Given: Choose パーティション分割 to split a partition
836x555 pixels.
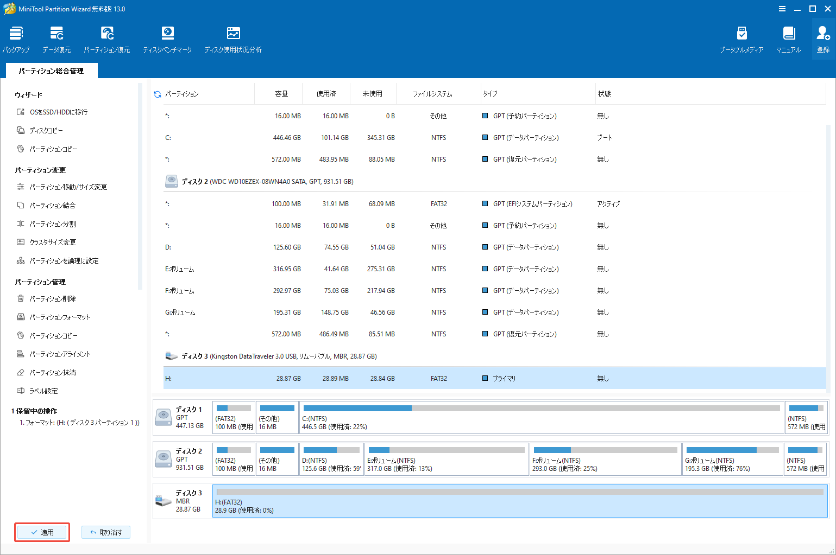Looking at the screenshot, I should click(x=49, y=224).
